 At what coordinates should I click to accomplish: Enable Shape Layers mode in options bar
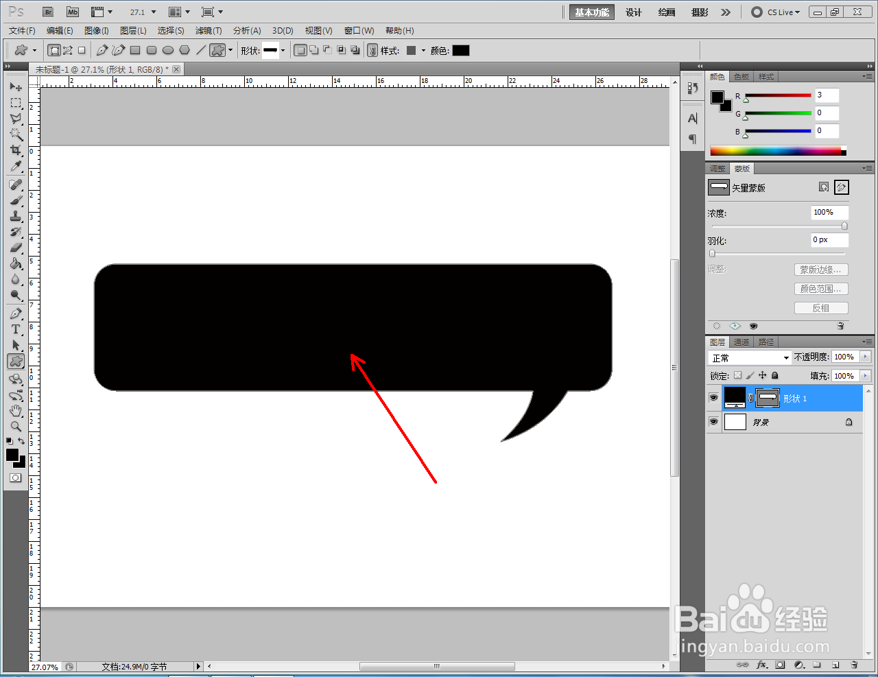coord(54,50)
